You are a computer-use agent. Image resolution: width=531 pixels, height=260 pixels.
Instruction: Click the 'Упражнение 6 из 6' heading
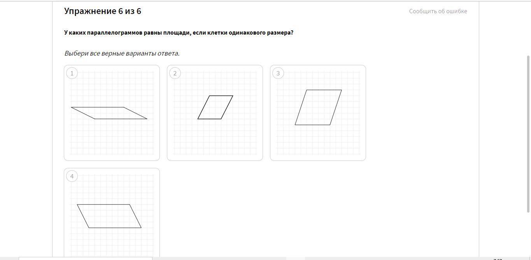point(103,11)
